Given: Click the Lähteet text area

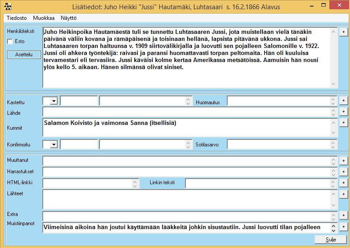Looking at the screenshot, I should (190, 199).
